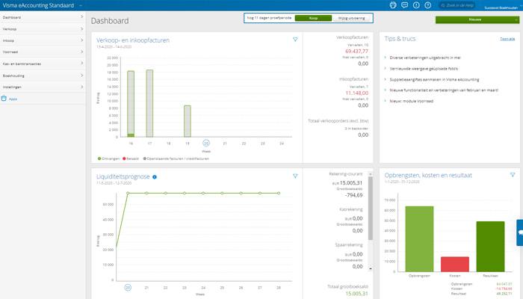Toggle Openstaande facturen legend item
The image size is (523, 299).
tap(176, 158)
